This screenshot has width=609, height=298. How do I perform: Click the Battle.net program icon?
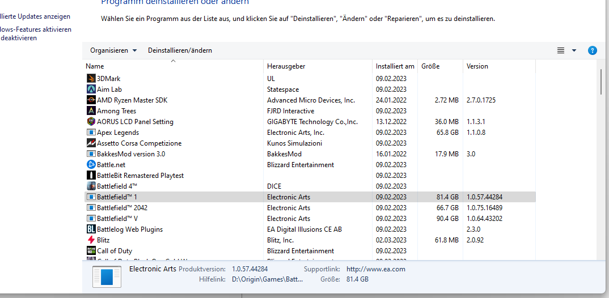click(91, 164)
